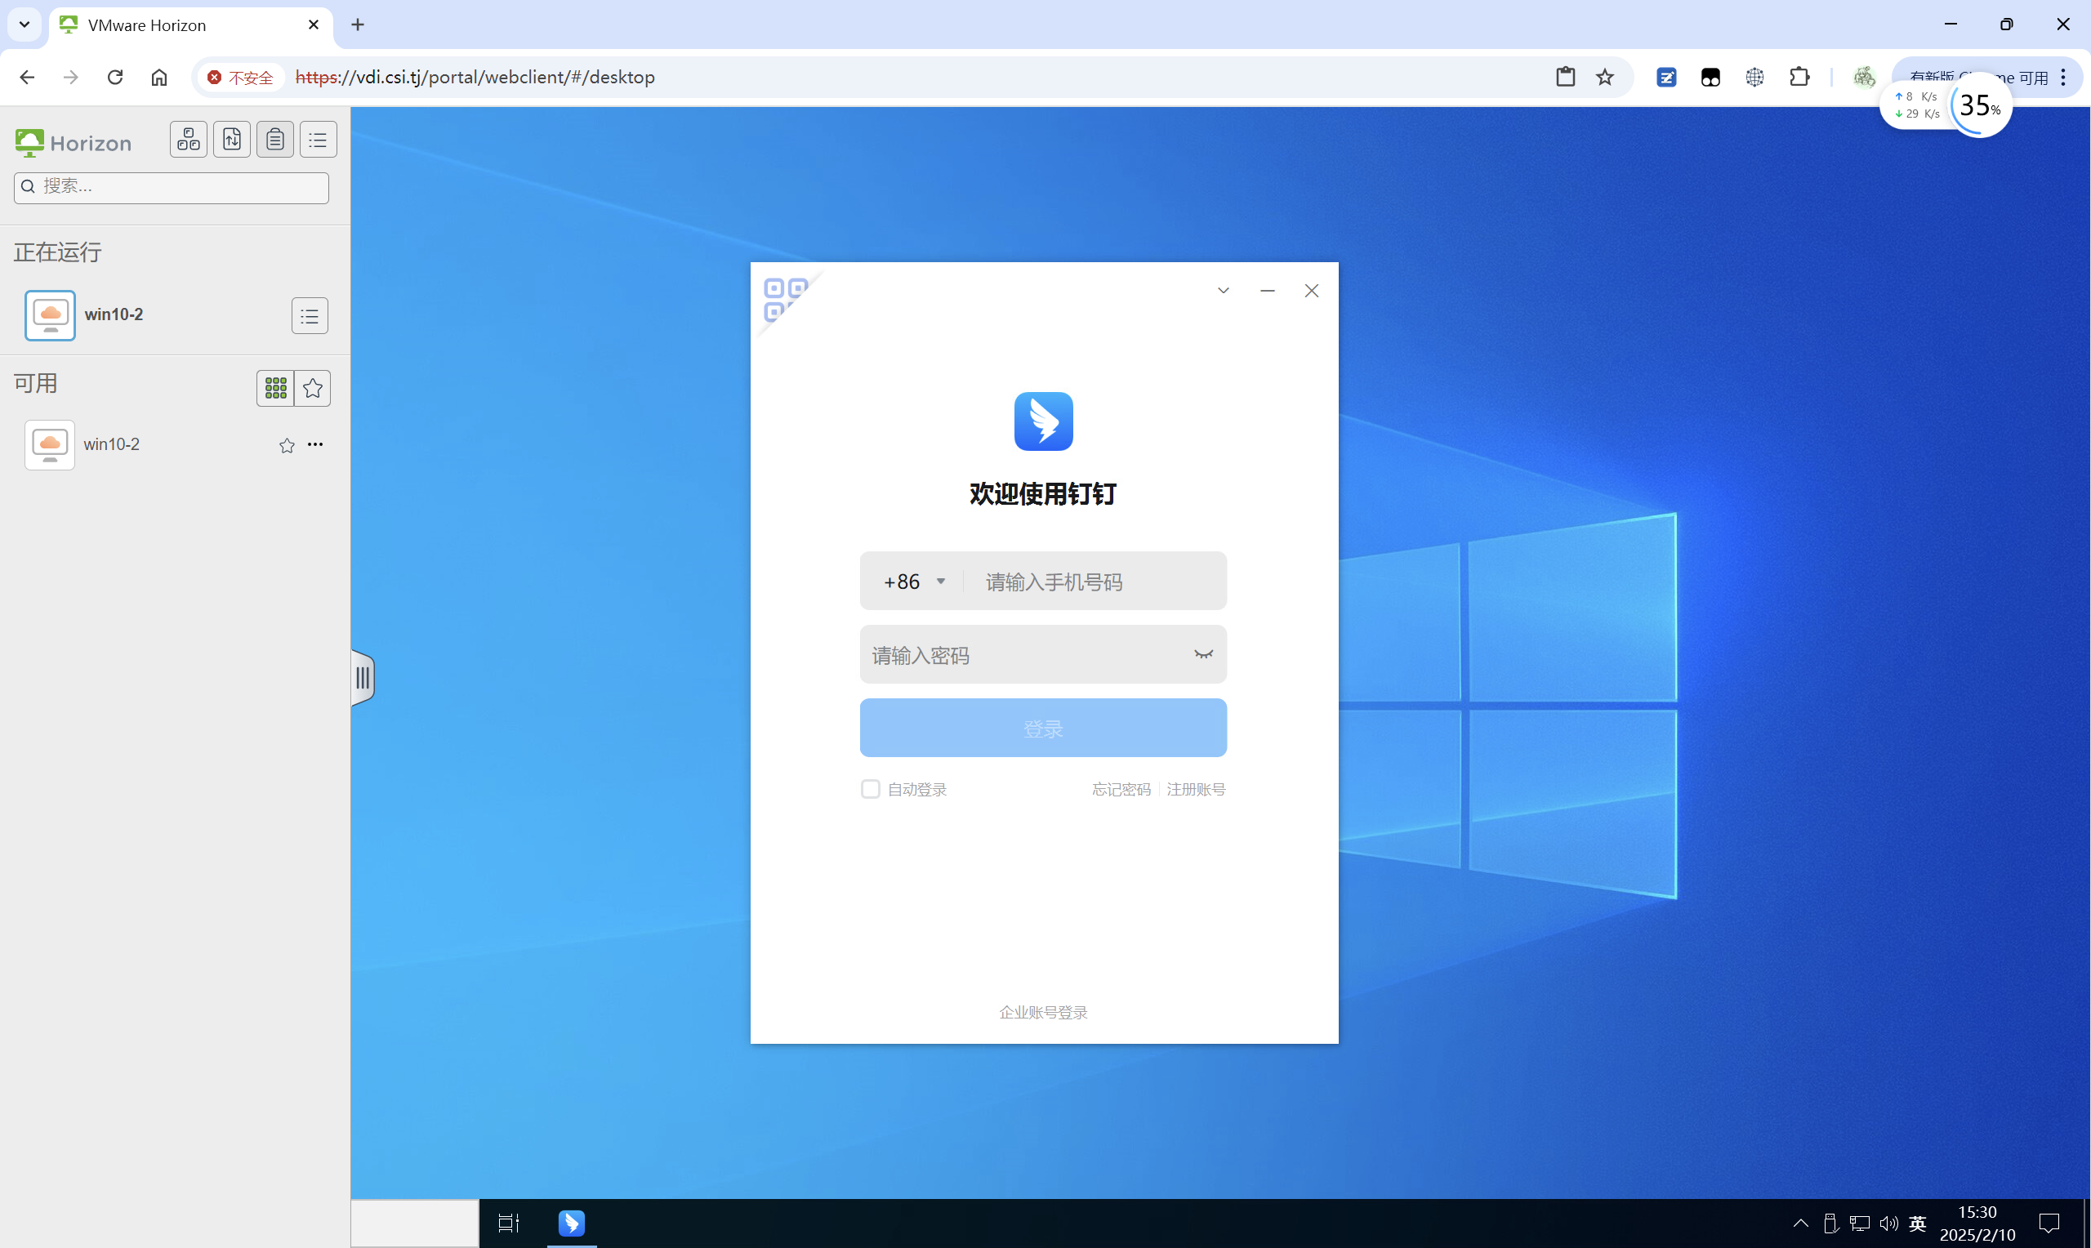
Task: Click the address bar URL
Action: tap(475, 78)
